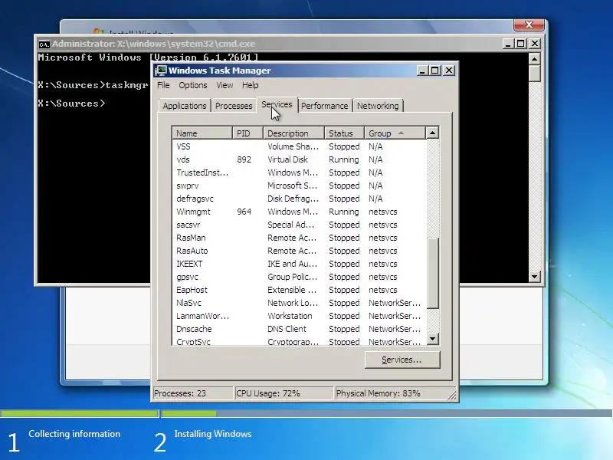Image resolution: width=613 pixels, height=460 pixels.
Task: Select the swprv service row
Action: coord(300,186)
